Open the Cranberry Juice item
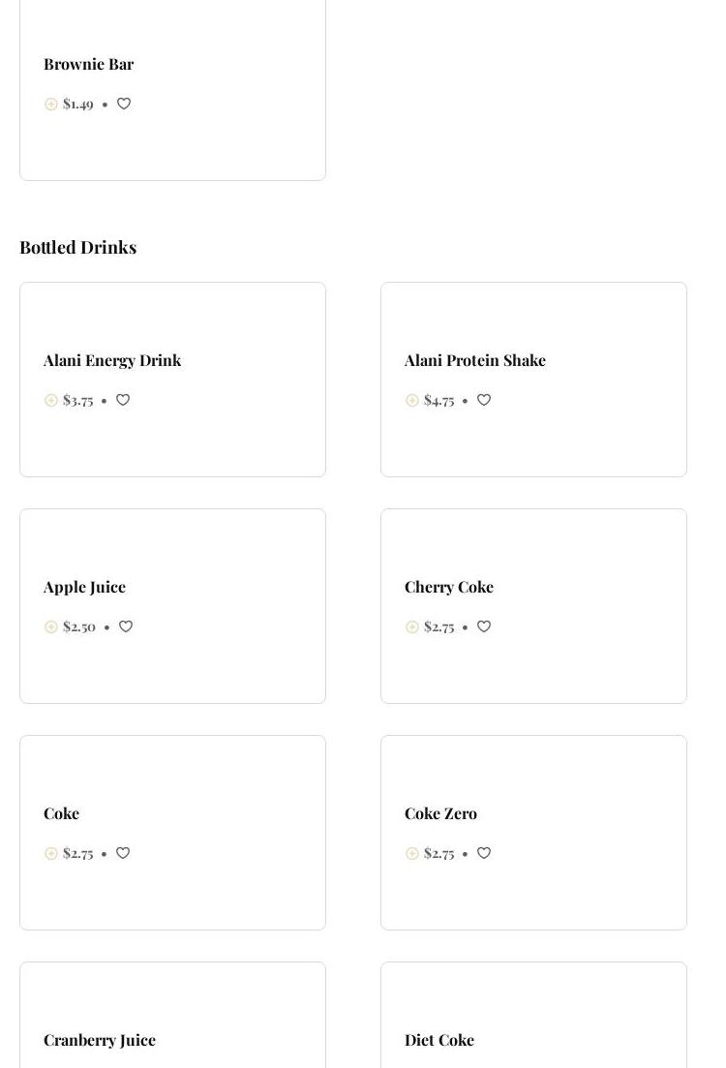The width and height of the screenshot is (726, 1068). coord(100,1040)
